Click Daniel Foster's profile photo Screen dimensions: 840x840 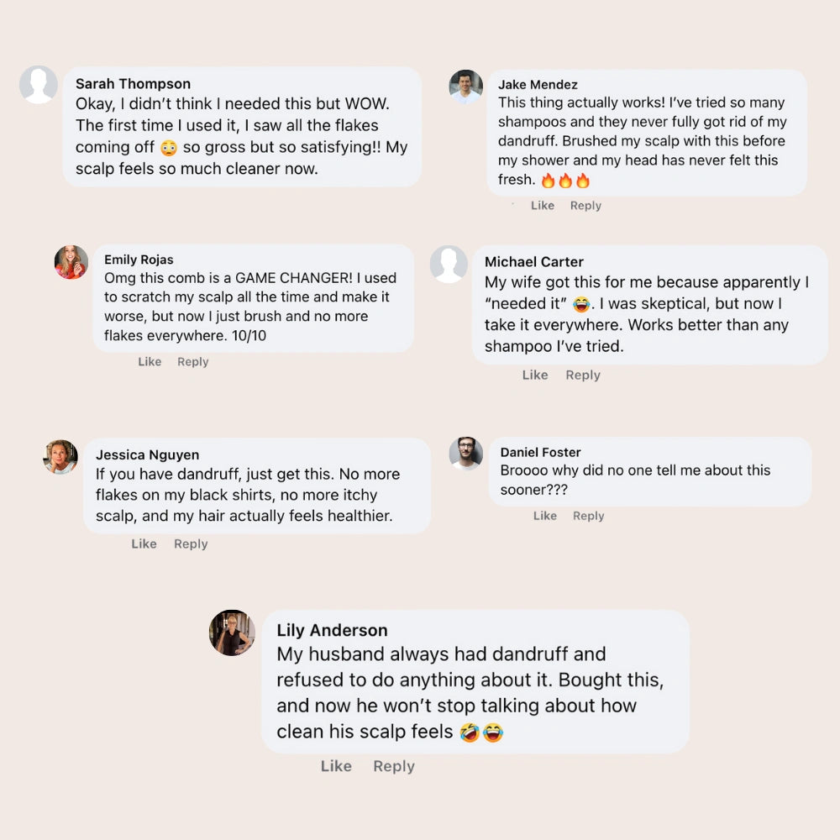pos(466,454)
